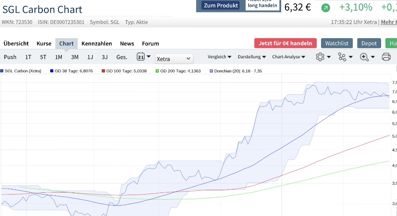Viewport: 397px width, 216px height.
Task: Expand the Darstellung dropdown
Action: [252, 57]
